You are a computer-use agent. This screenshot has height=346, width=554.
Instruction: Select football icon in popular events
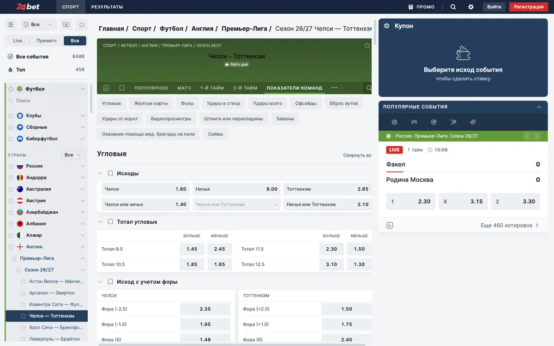coord(394,122)
